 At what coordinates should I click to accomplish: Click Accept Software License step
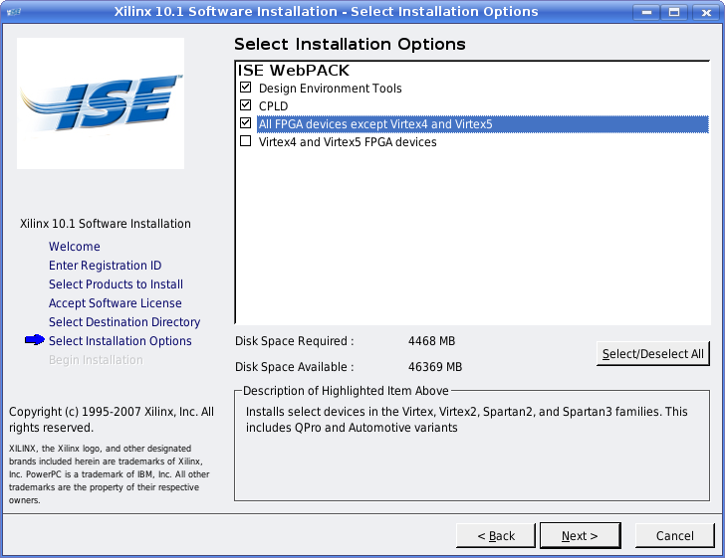pos(115,303)
